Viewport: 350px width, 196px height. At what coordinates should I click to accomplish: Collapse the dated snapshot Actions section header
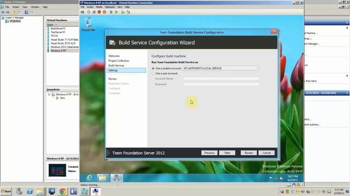pos(347,93)
